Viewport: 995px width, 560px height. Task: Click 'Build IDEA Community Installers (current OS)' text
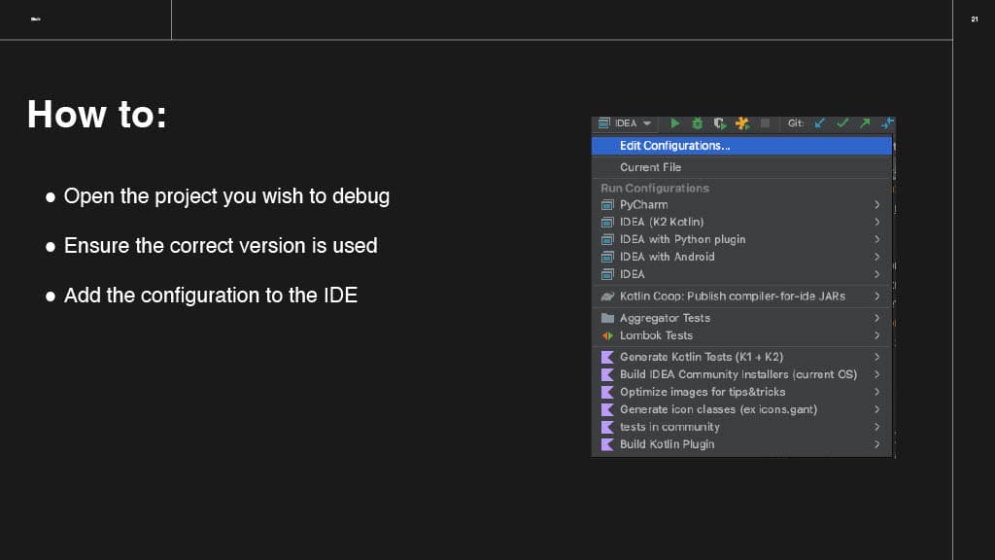(x=738, y=374)
